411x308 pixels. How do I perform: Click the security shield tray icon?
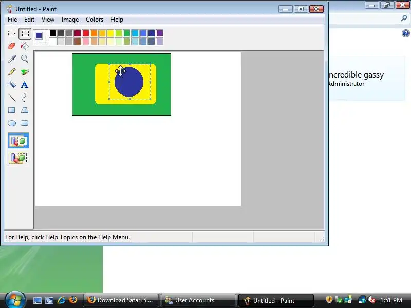tap(329, 299)
